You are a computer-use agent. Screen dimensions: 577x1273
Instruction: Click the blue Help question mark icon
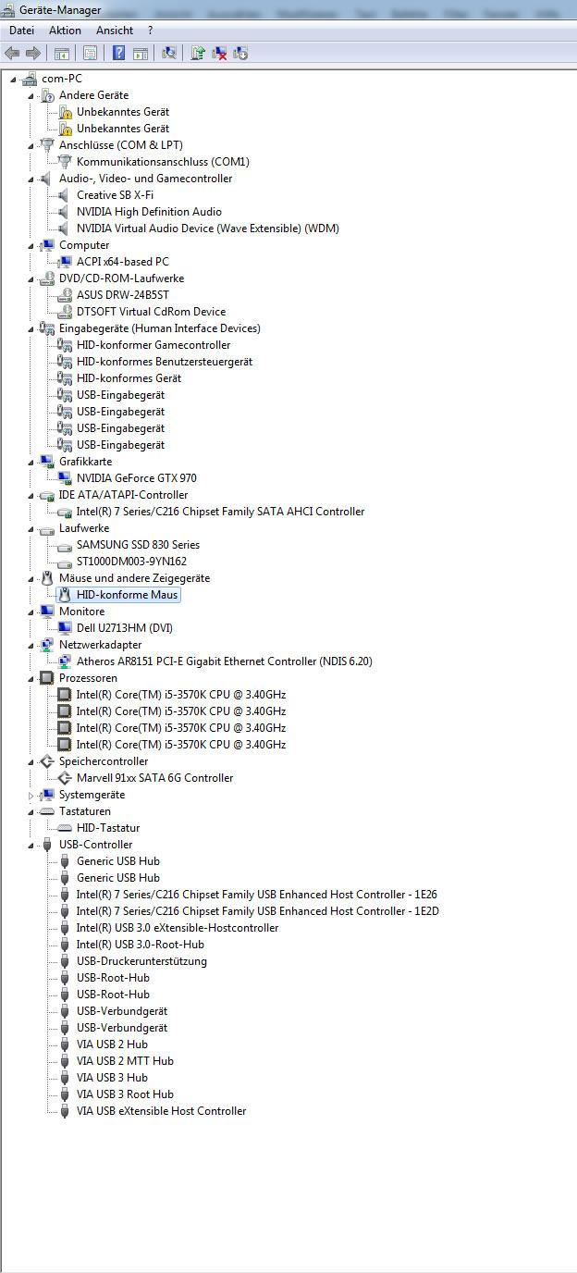click(x=119, y=53)
